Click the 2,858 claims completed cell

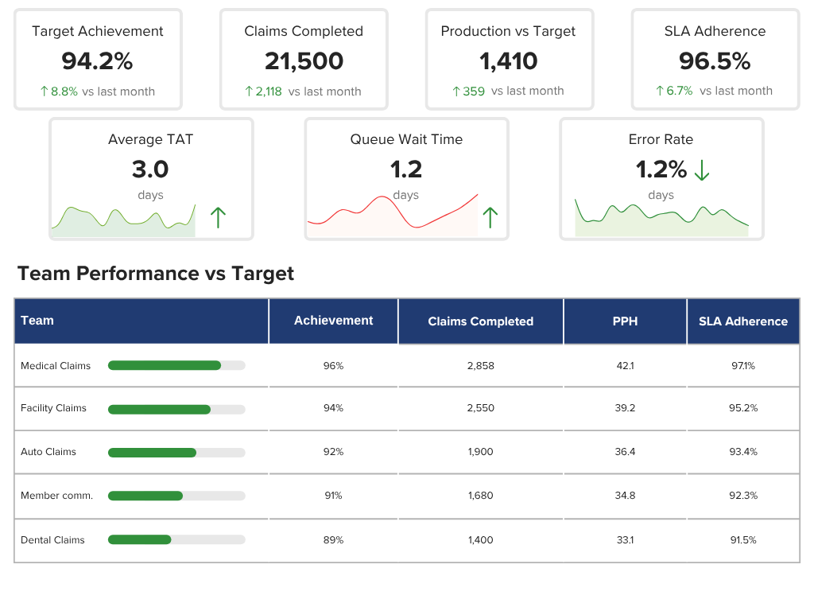[x=481, y=366]
